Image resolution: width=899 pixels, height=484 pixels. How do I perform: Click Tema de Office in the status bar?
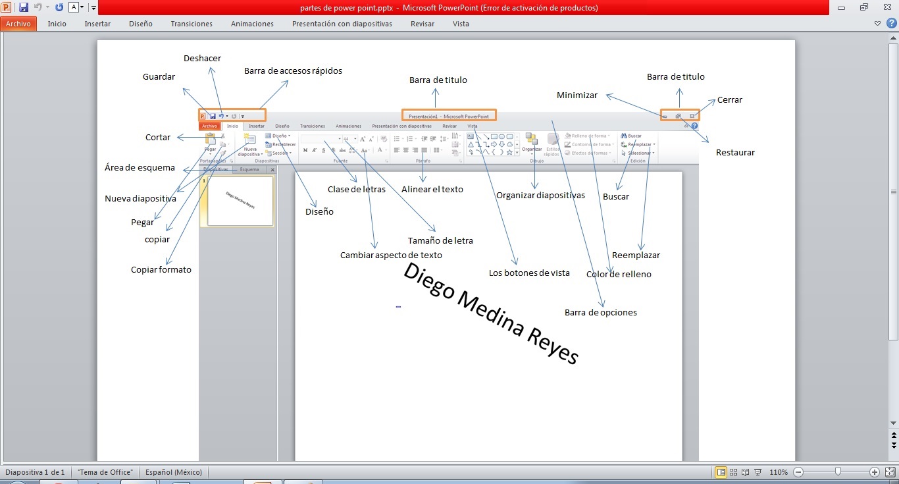[x=105, y=472]
